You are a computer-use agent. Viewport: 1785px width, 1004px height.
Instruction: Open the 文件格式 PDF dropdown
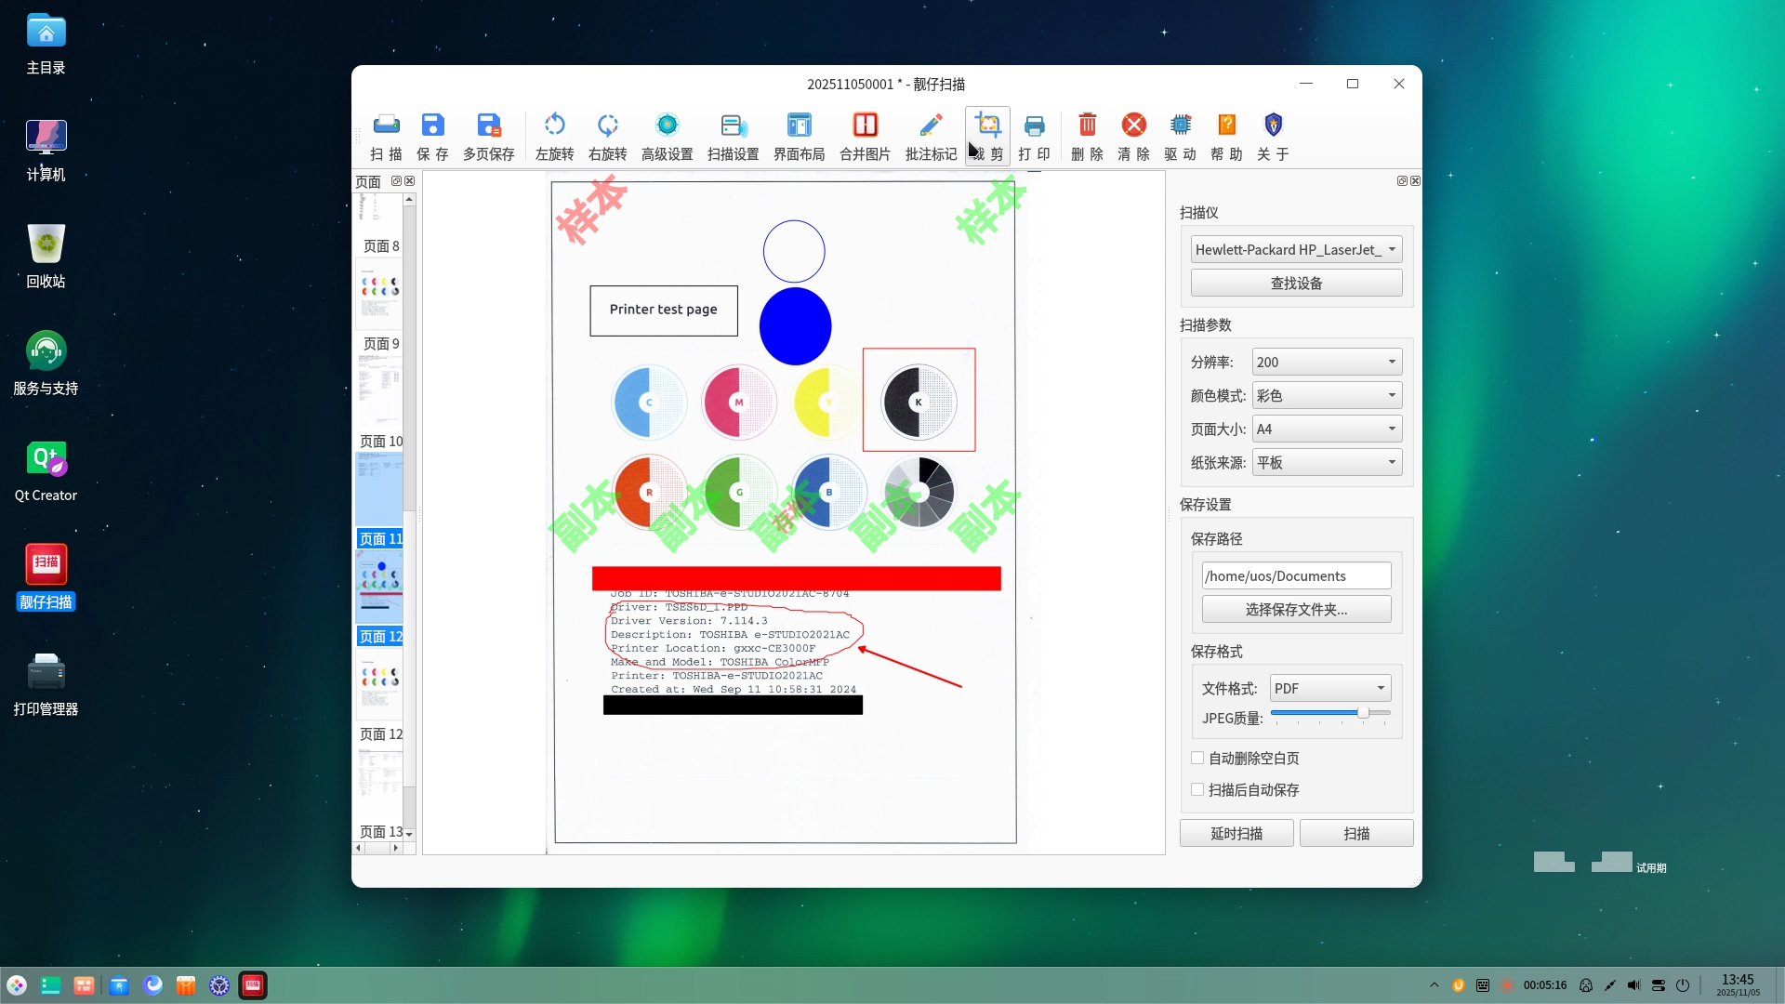[1330, 688]
